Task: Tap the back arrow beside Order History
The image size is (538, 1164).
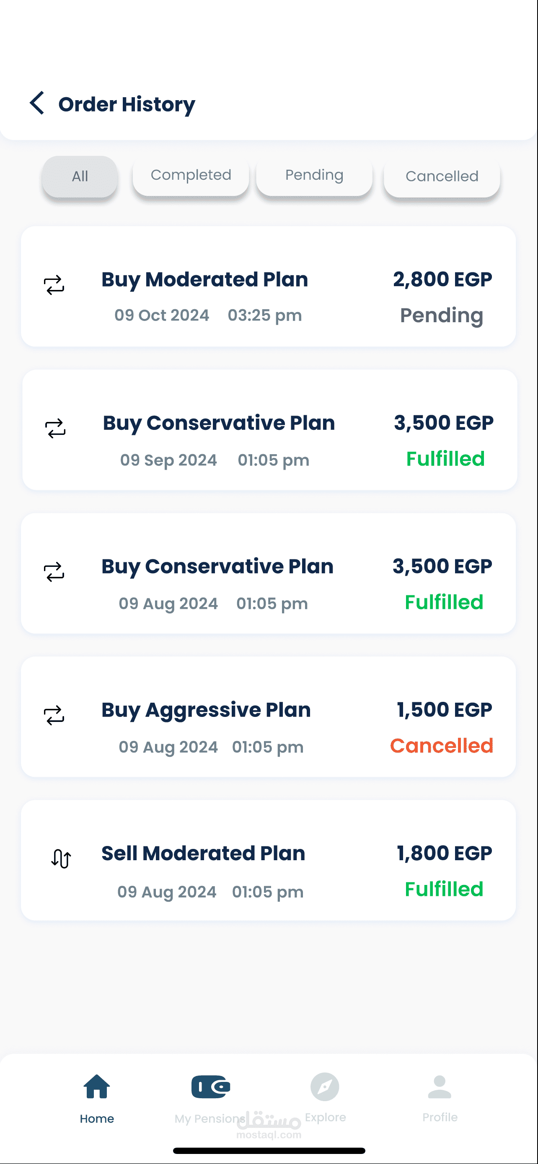Action: click(x=37, y=103)
